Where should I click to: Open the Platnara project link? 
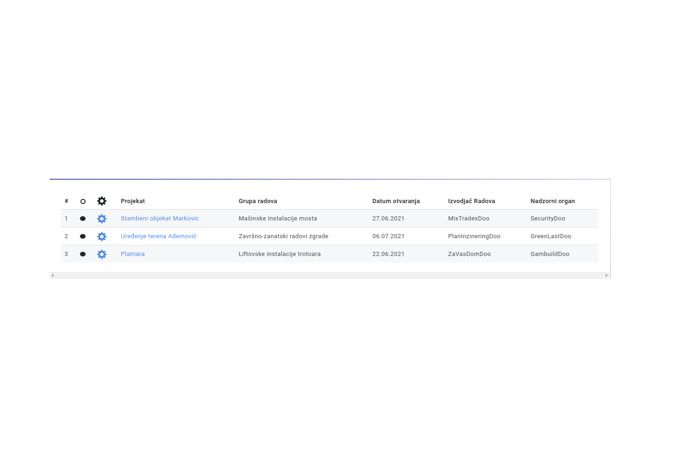pyautogui.click(x=133, y=254)
